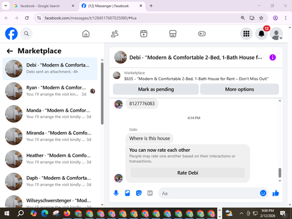Go to the Home feed icon

click(x=86, y=34)
